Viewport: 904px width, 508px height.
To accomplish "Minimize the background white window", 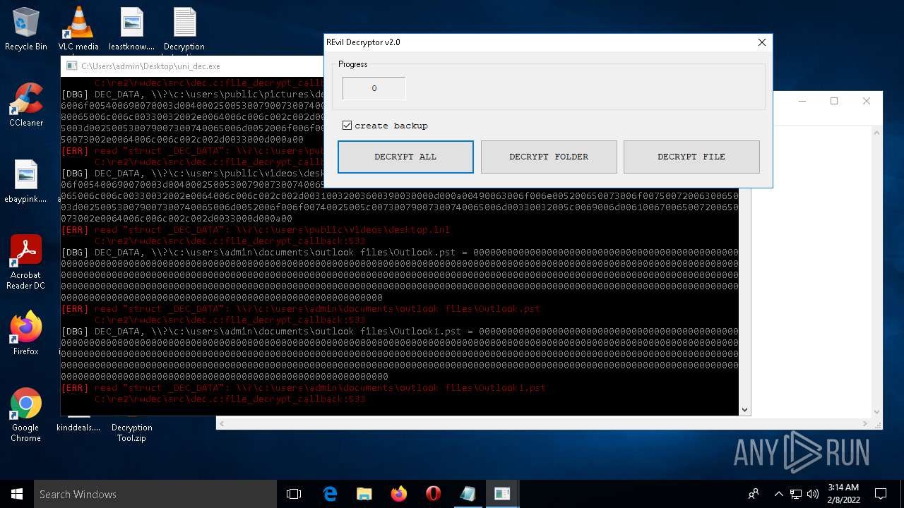I will (802, 101).
